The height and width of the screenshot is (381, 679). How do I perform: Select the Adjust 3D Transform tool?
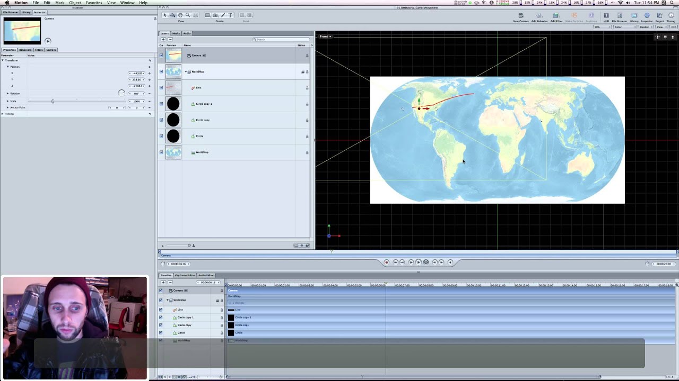click(x=172, y=15)
